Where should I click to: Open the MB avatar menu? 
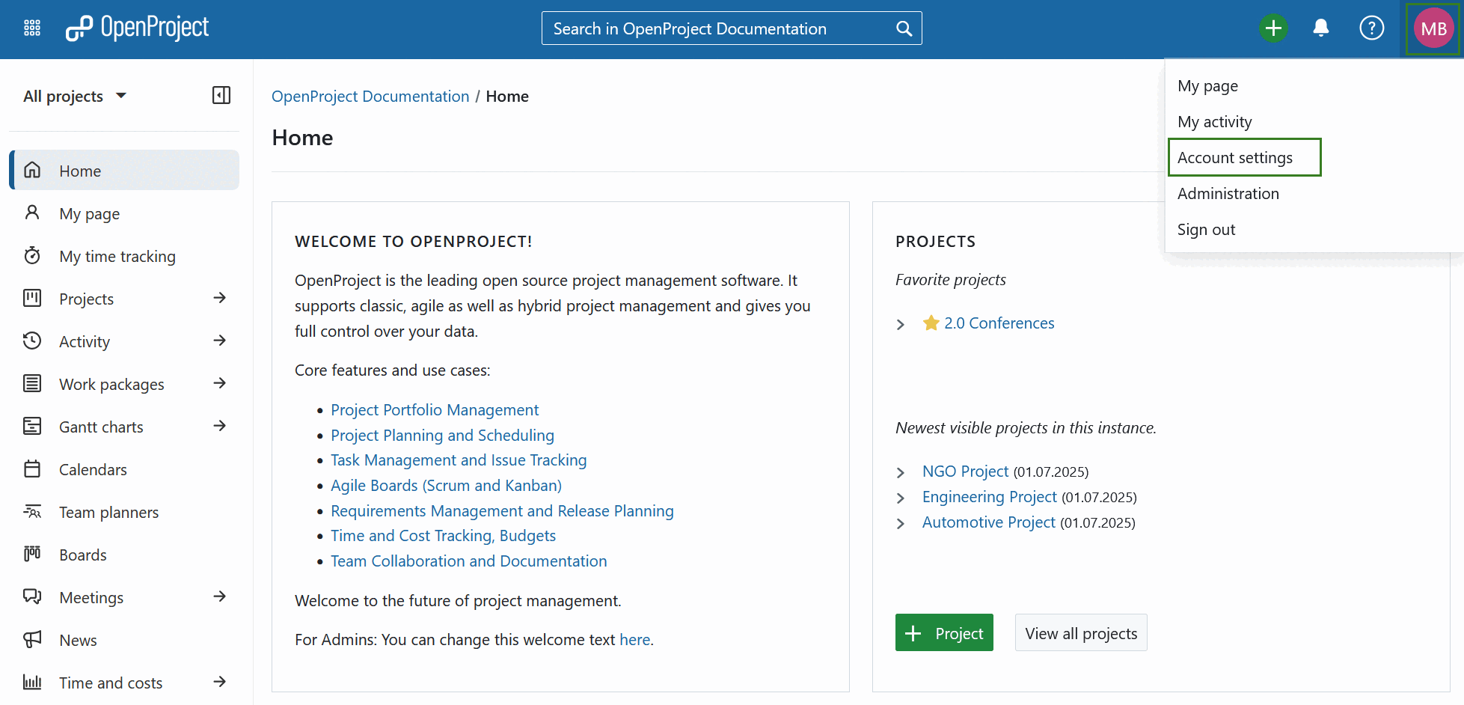point(1433,28)
